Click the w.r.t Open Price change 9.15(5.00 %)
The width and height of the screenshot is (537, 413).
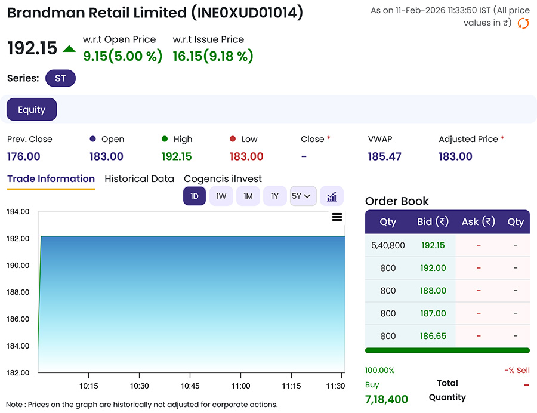(x=122, y=56)
